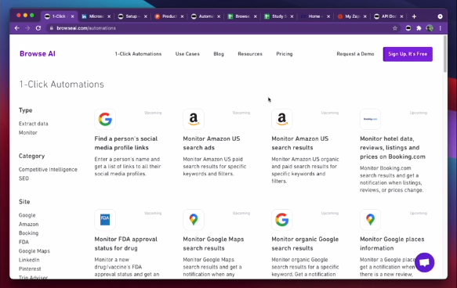Screen dimensions: 457x288
Task: Filter by Amazon site
Action: (28, 225)
